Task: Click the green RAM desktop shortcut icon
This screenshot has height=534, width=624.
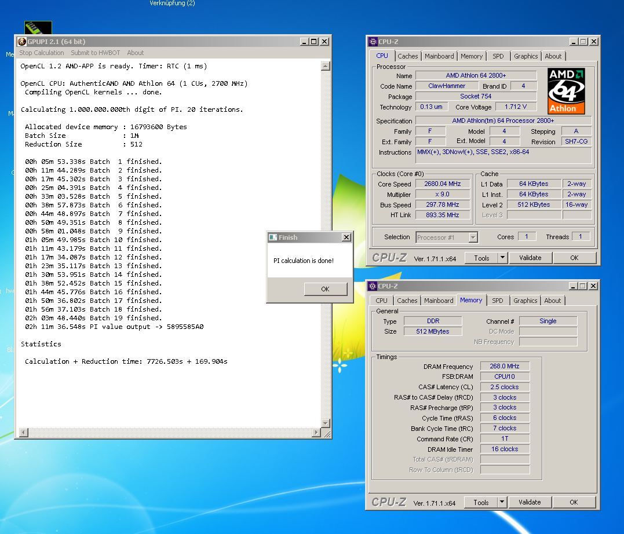Action: point(38,28)
